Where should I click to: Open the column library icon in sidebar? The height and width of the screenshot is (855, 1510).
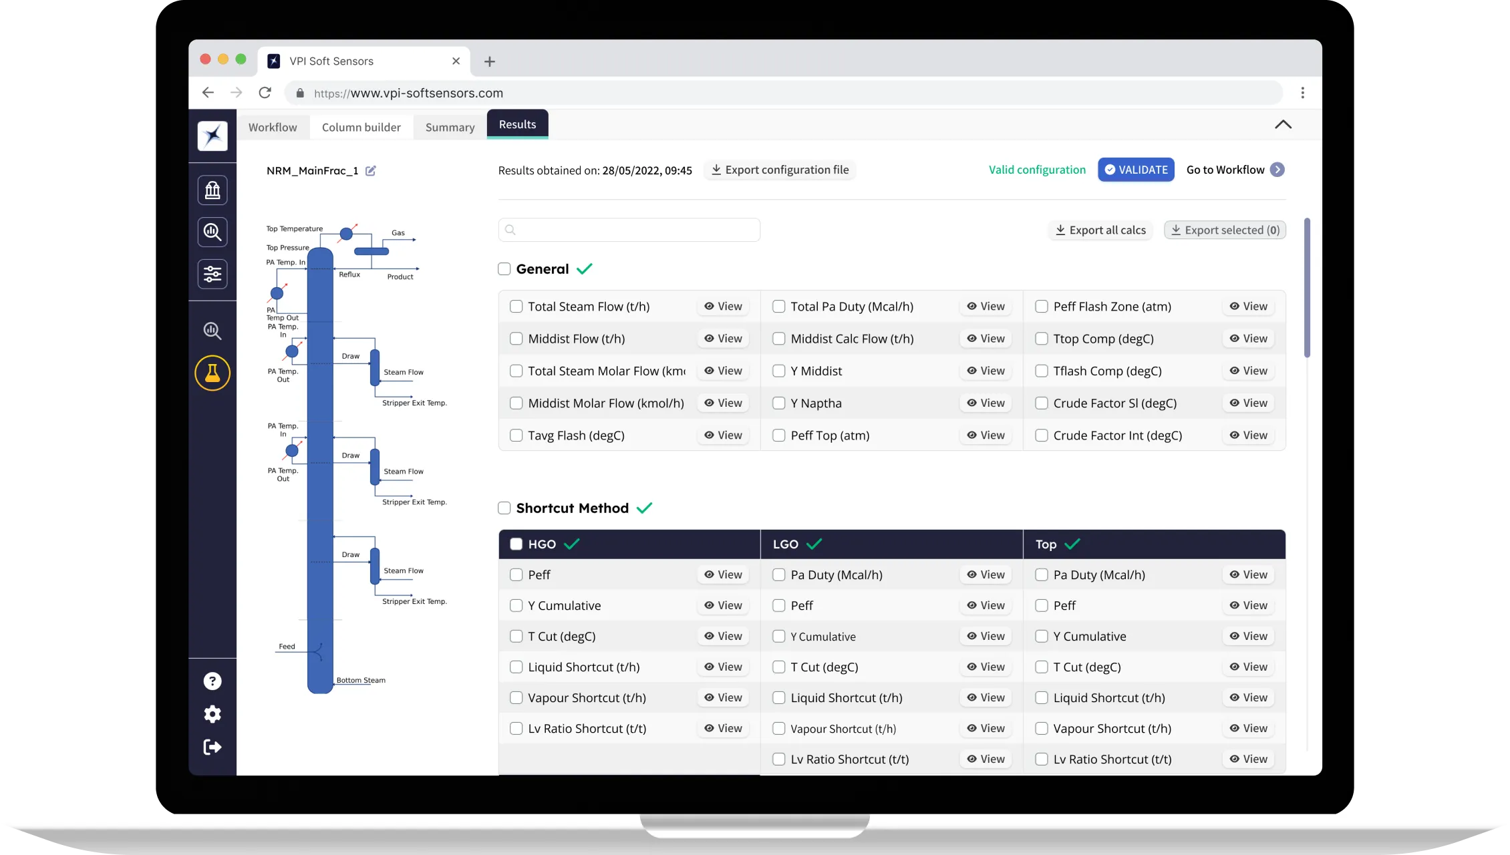pyautogui.click(x=212, y=190)
